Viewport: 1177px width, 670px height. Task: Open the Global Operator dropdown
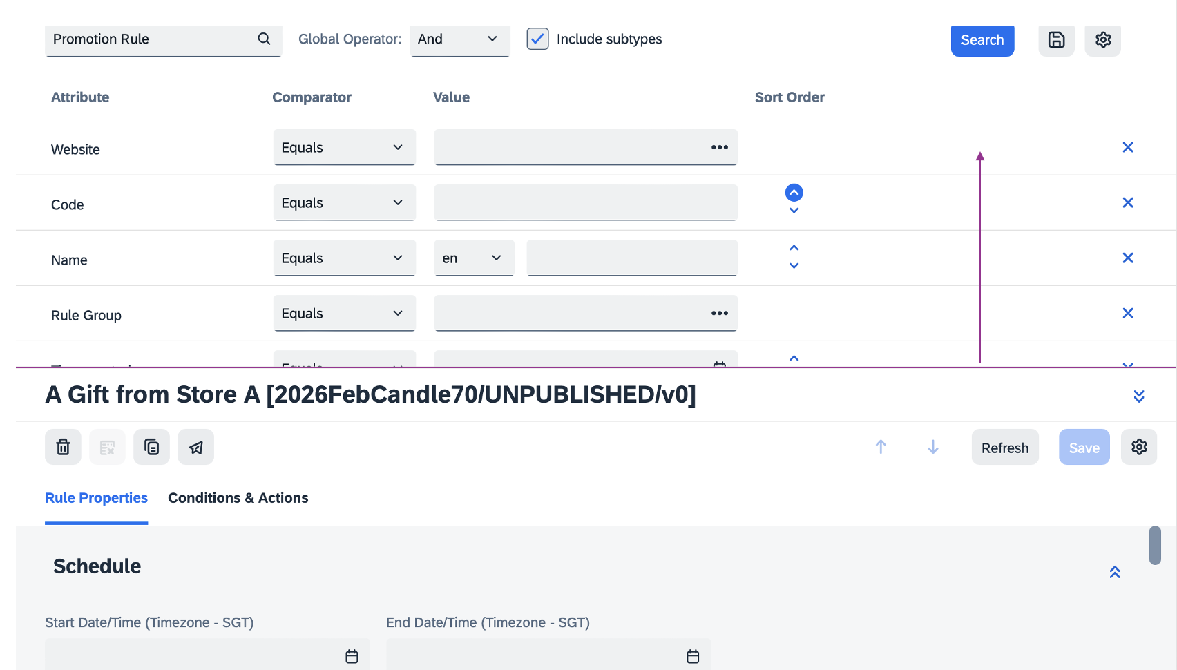[x=459, y=39]
